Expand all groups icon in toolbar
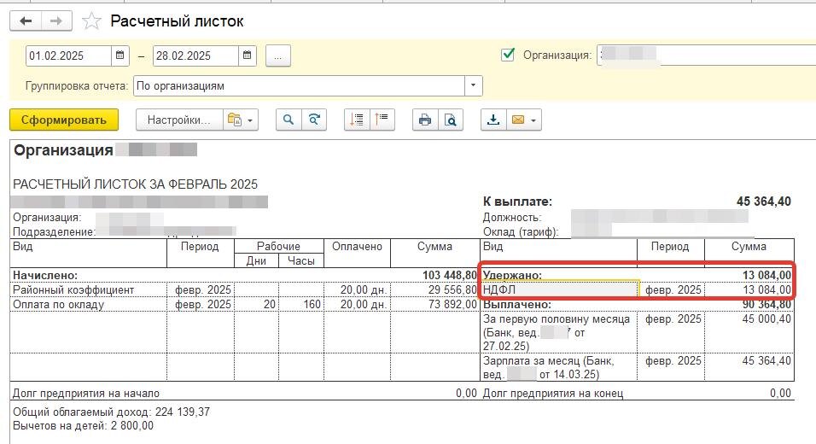 (357, 120)
